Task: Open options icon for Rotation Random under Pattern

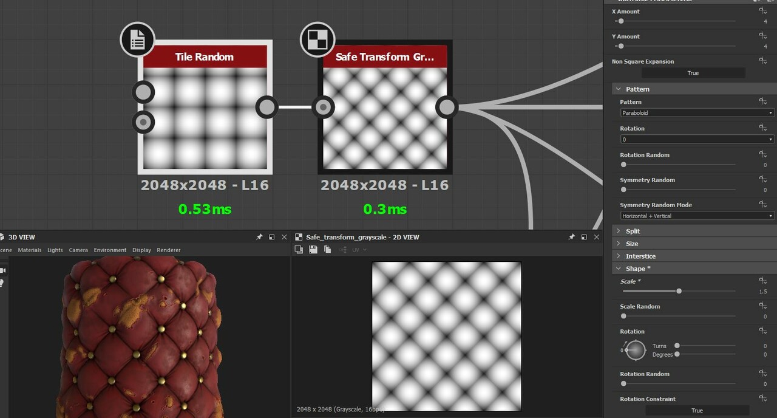Action: tap(762, 155)
